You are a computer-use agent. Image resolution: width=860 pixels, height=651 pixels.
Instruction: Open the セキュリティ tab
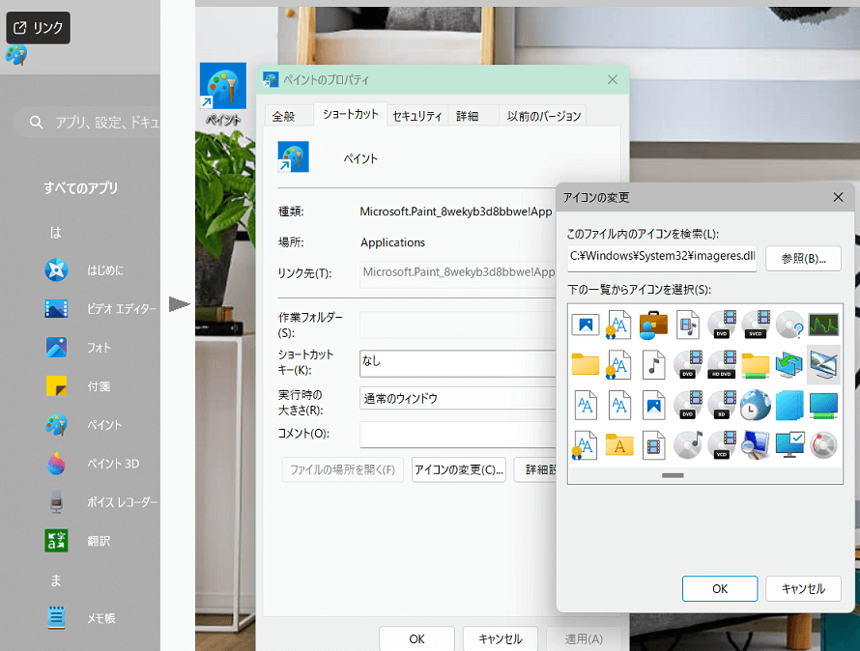click(417, 116)
